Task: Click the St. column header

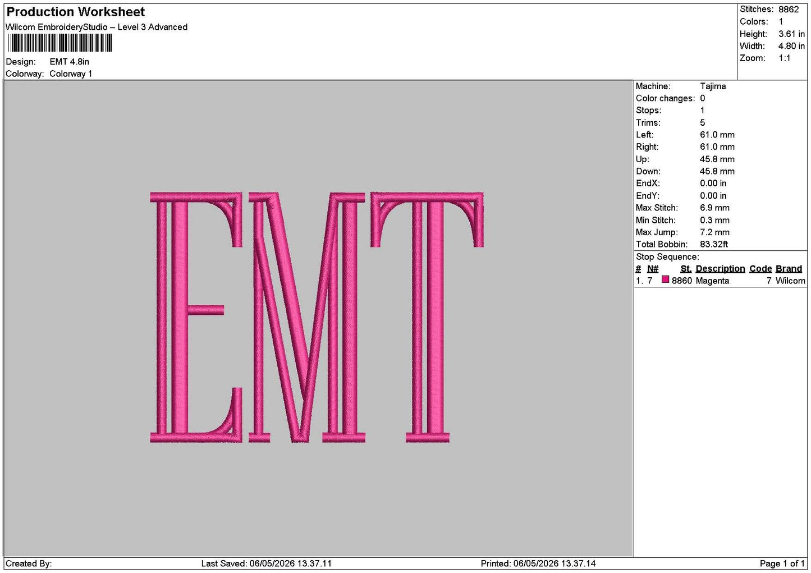Action: (x=686, y=269)
